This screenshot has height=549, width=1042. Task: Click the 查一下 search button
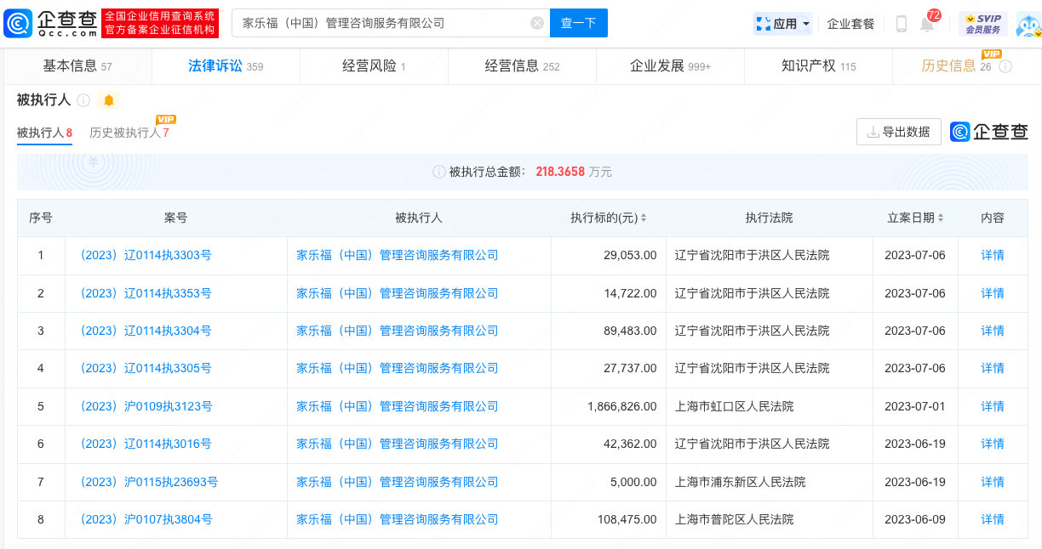tap(578, 23)
